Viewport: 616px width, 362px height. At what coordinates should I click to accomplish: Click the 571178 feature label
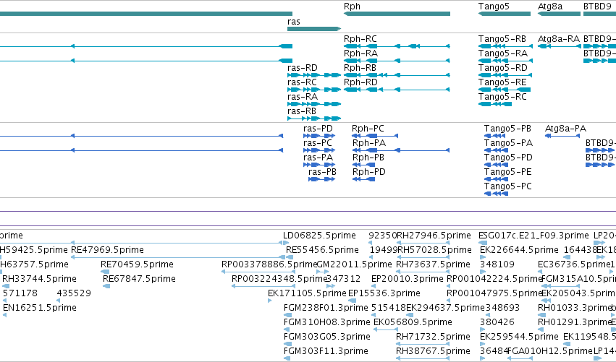[x=20, y=293]
